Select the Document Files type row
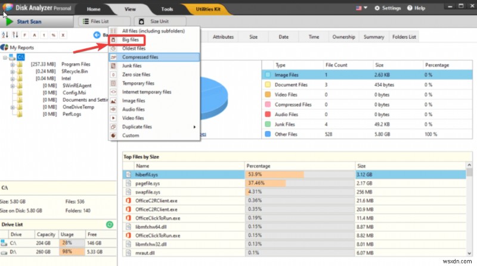477x266 pixels. (x=367, y=85)
